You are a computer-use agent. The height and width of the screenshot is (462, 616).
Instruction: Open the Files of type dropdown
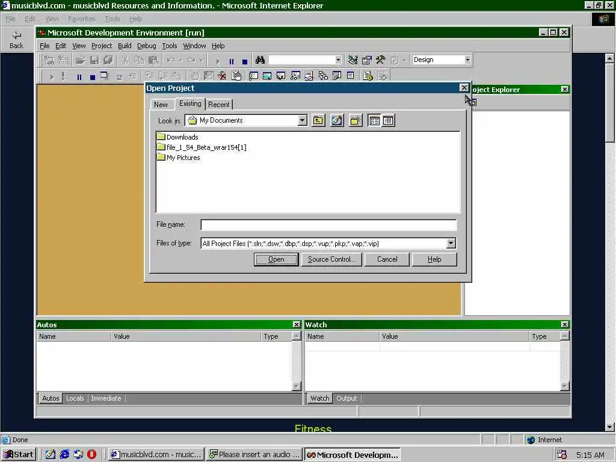point(451,243)
